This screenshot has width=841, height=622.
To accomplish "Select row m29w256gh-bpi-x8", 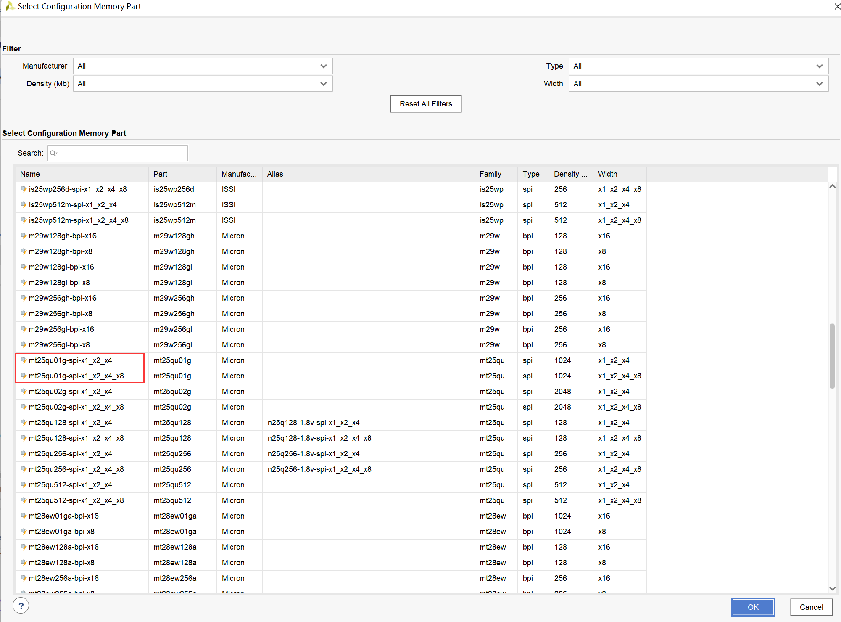I will click(x=331, y=313).
